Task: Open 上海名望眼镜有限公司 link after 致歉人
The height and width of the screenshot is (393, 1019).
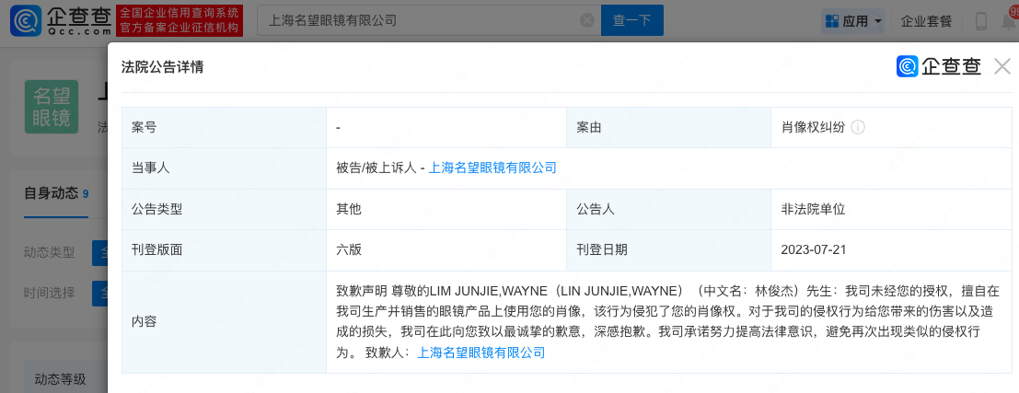Action: [481, 353]
